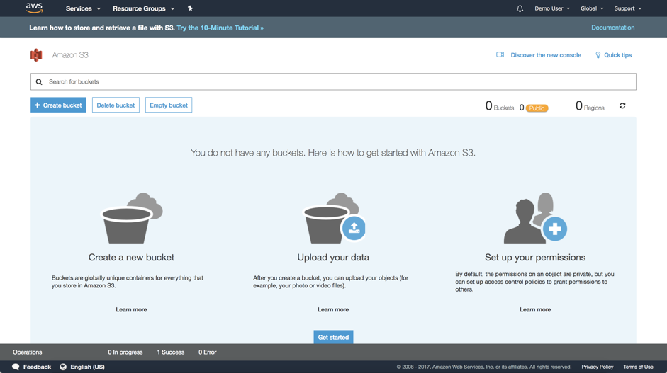
Task: Click the bucket illustration above Create a new bucket
Action: click(x=131, y=219)
